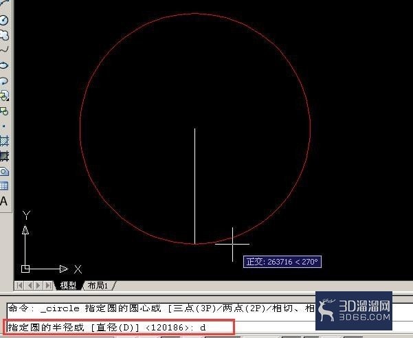Switch to the 模型 (Model) tab
The height and width of the screenshot is (338, 413).
(68, 285)
